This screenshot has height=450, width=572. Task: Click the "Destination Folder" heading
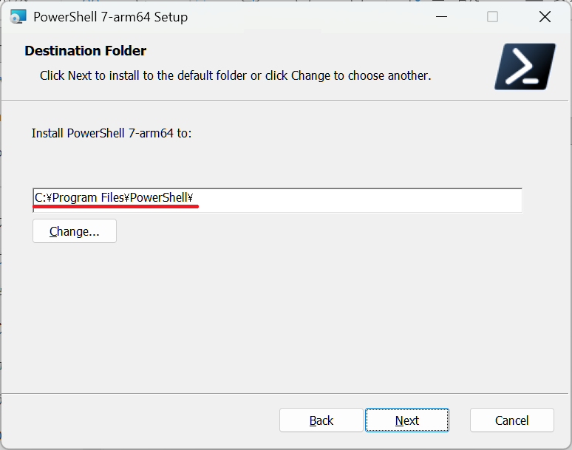coord(86,51)
